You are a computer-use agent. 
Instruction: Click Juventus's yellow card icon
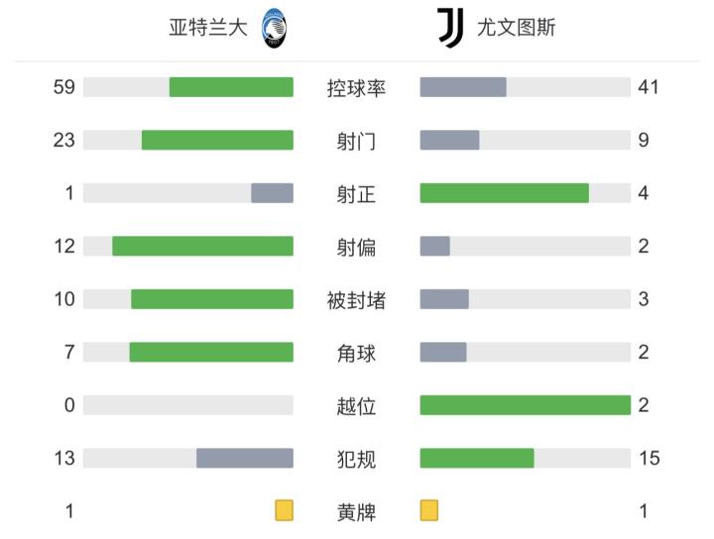tap(429, 510)
